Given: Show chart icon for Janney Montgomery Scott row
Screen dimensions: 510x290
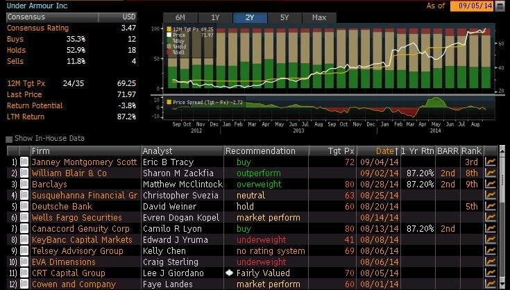Looking at the screenshot, I should [491, 162].
